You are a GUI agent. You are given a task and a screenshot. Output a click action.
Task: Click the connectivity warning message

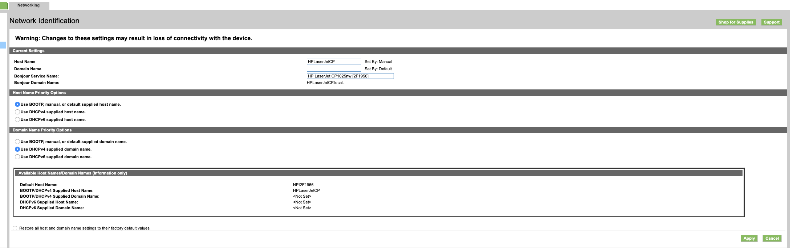[134, 38]
